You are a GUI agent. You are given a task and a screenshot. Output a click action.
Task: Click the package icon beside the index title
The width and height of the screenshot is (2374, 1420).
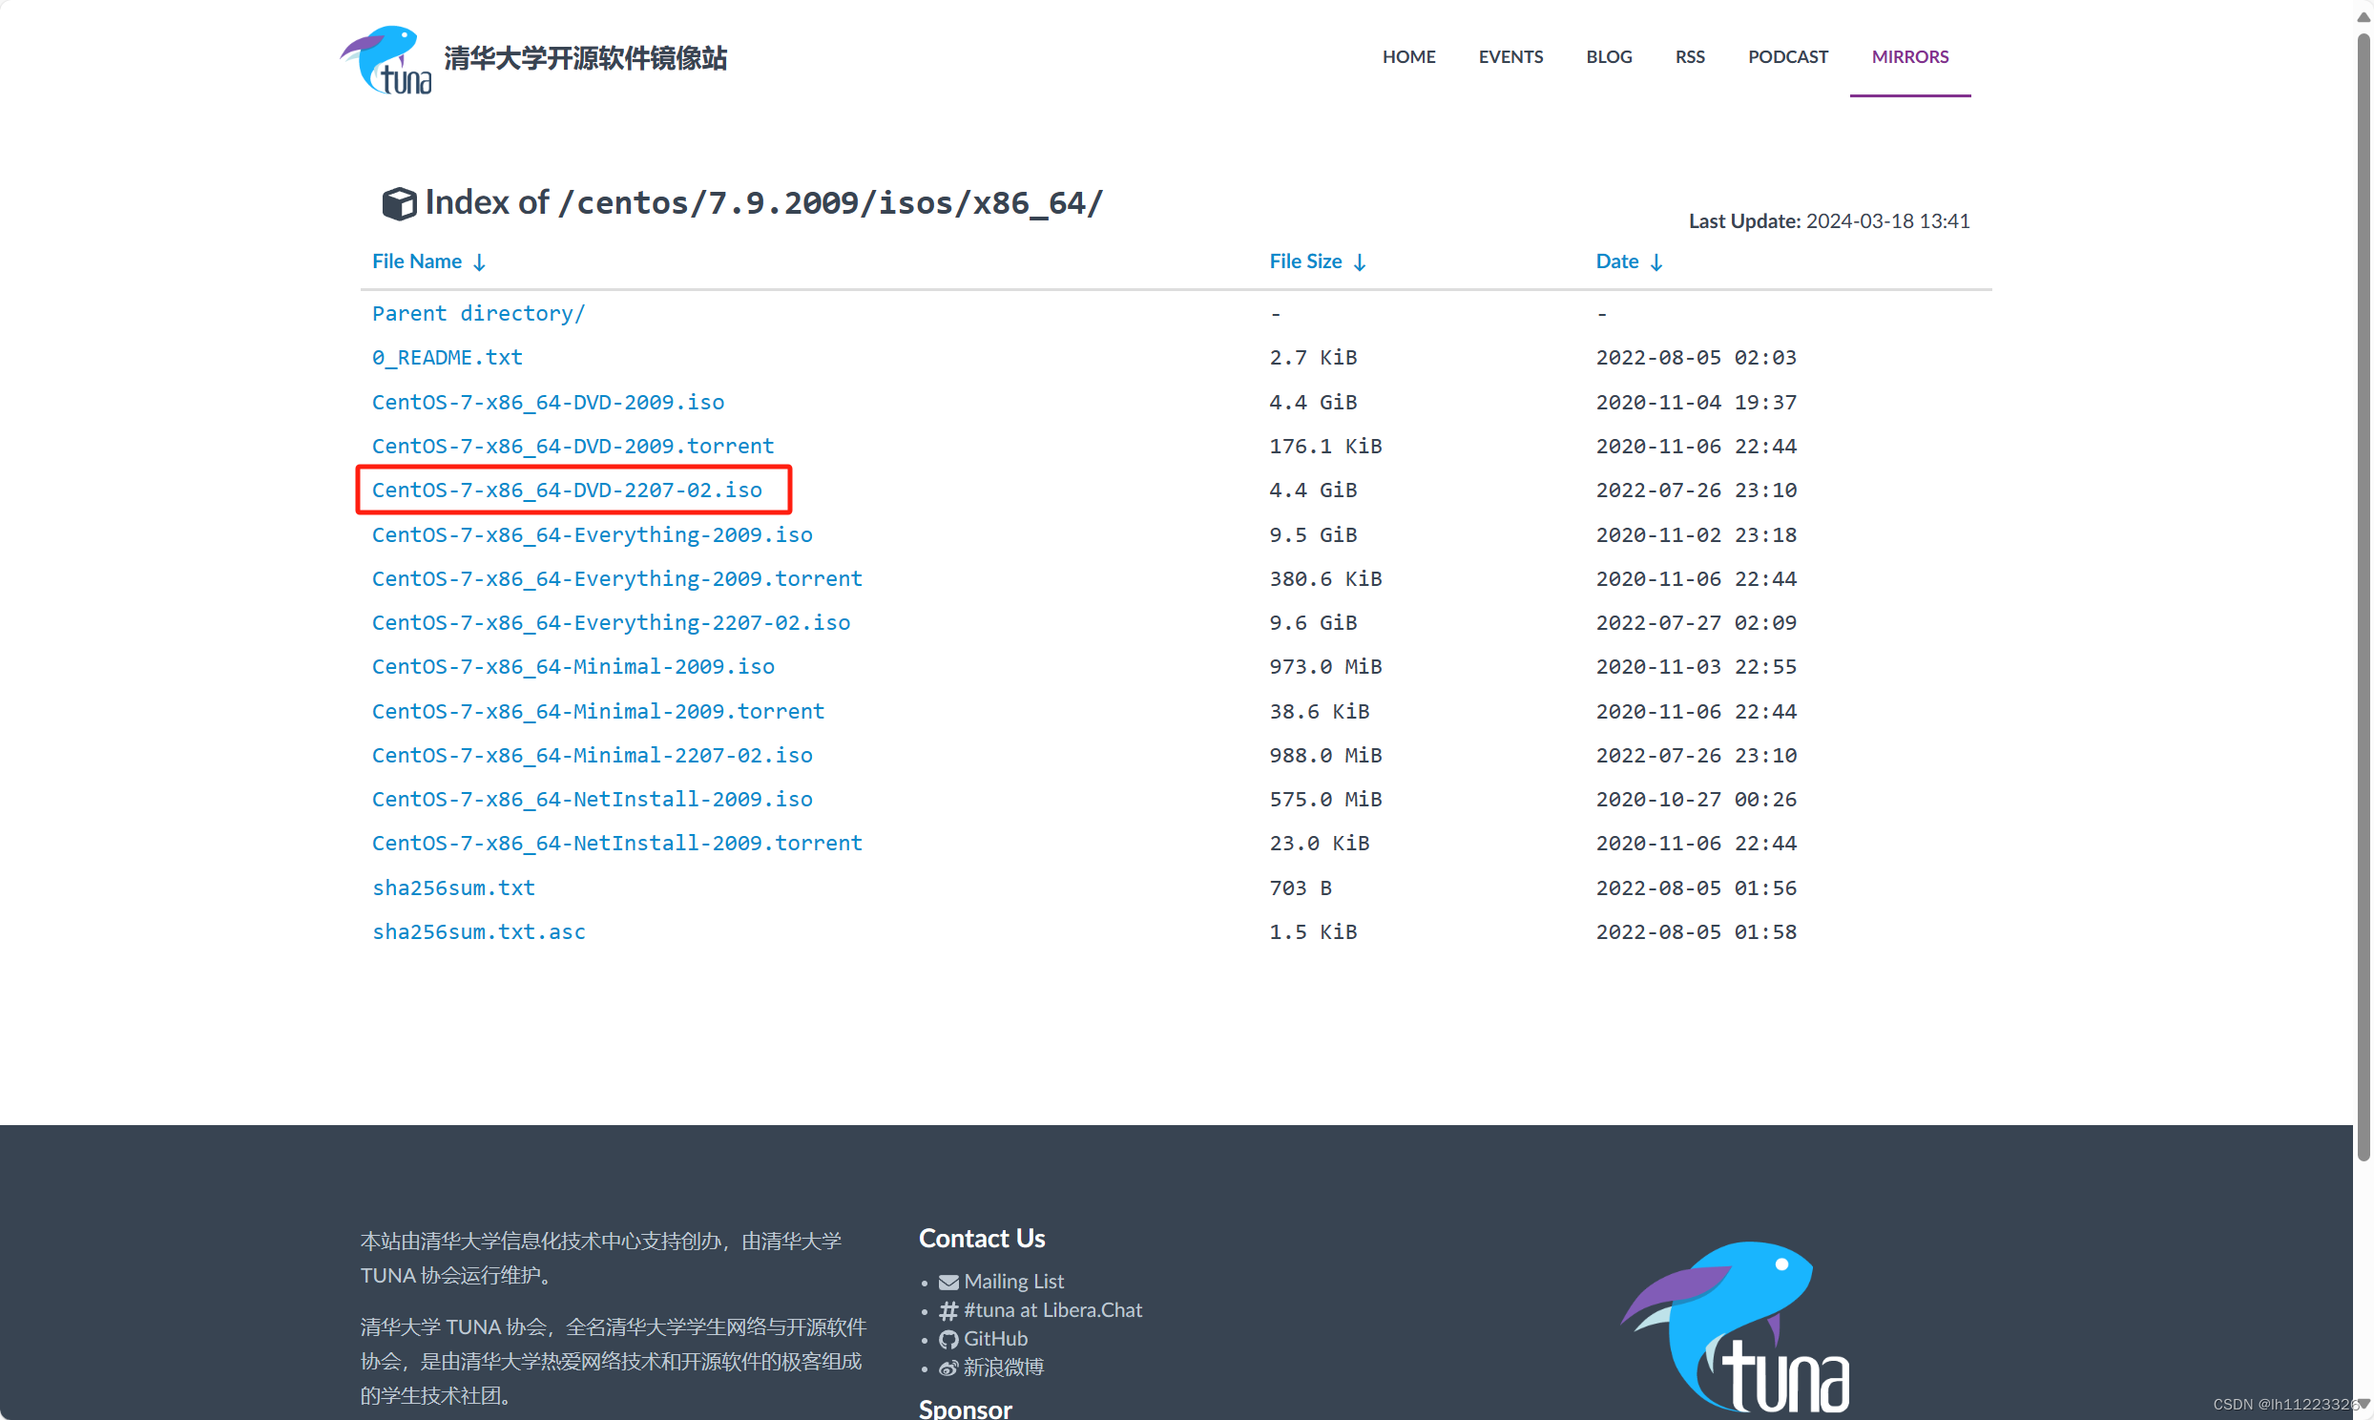pyautogui.click(x=398, y=202)
